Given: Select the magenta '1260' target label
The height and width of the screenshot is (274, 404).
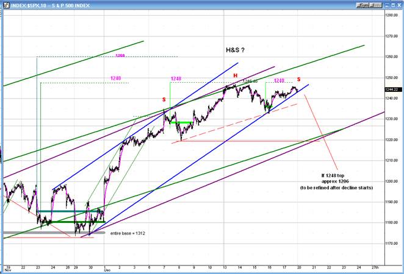Looking at the screenshot, I should click(x=120, y=55).
